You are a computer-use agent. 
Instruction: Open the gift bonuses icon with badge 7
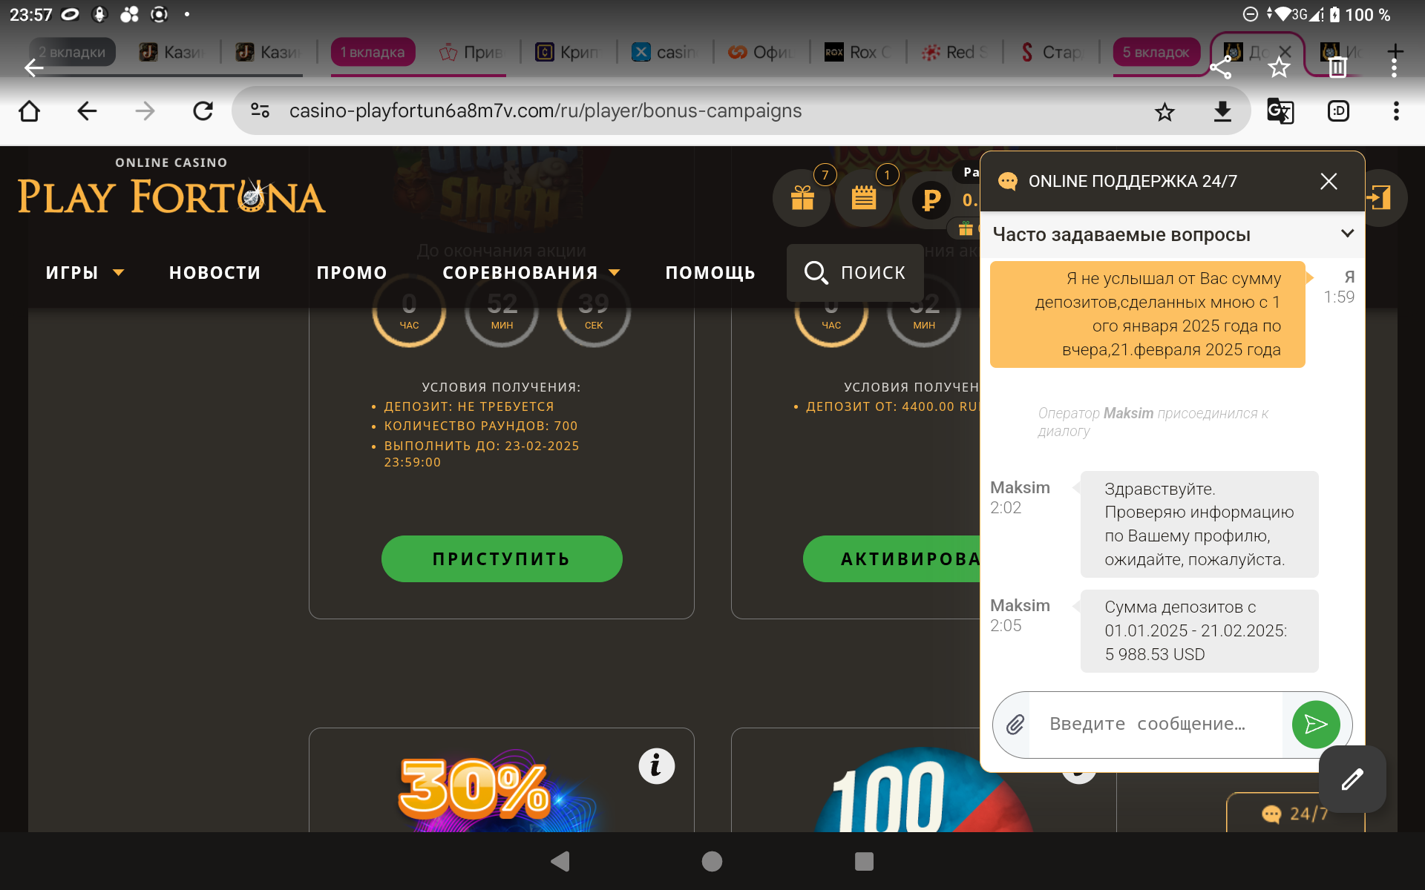(802, 198)
